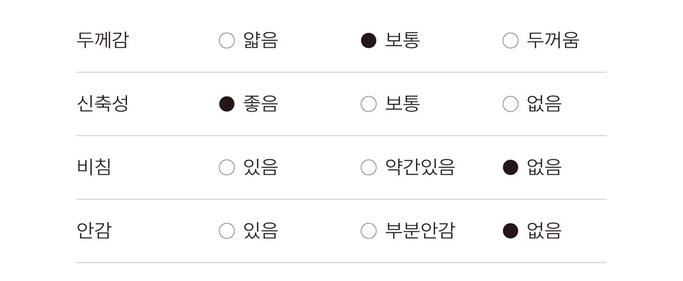This screenshot has width=683, height=281.
Task: Click the 약간있음 option text
Action: point(420,168)
